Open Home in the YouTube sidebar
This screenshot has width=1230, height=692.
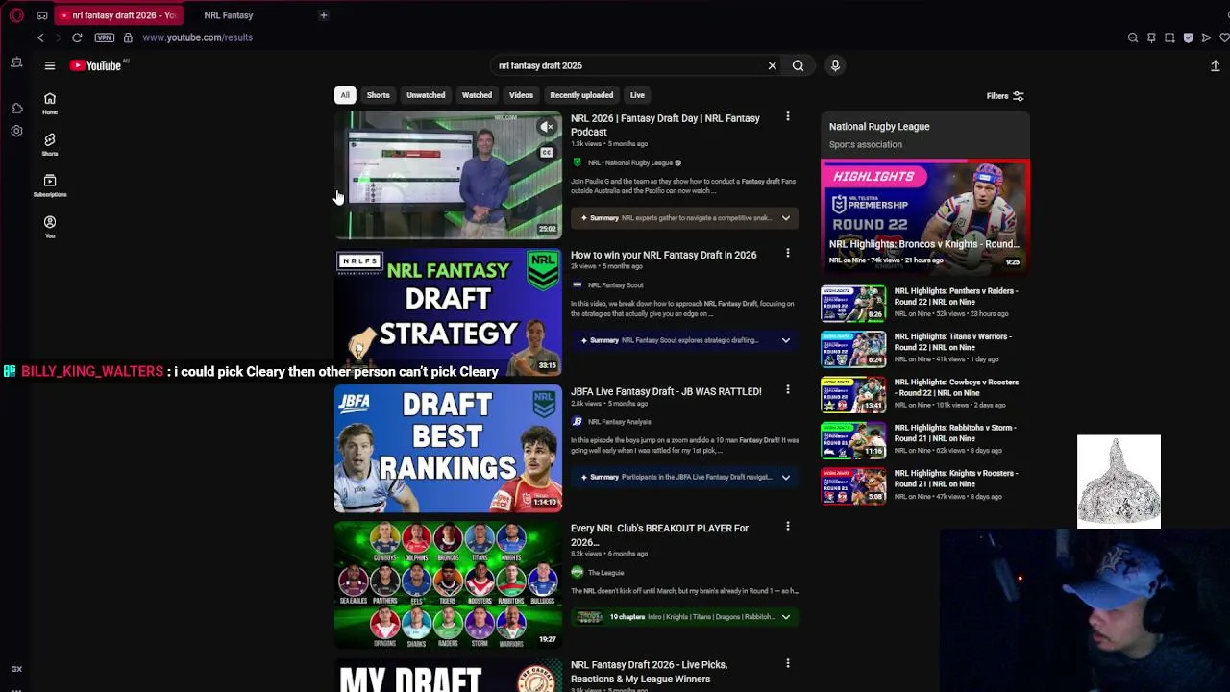pyautogui.click(x=50, y=103)
